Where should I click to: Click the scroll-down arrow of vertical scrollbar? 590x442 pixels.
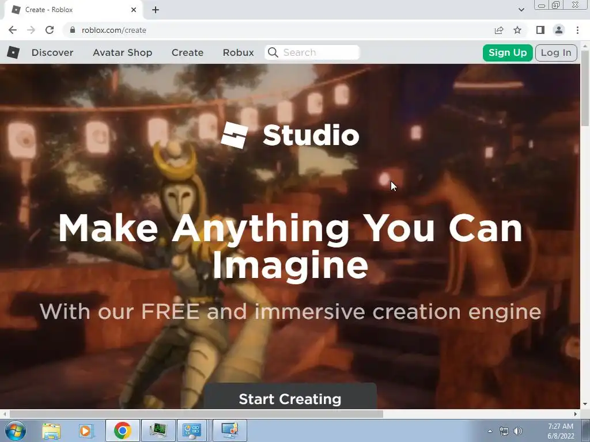click(585, 405)
